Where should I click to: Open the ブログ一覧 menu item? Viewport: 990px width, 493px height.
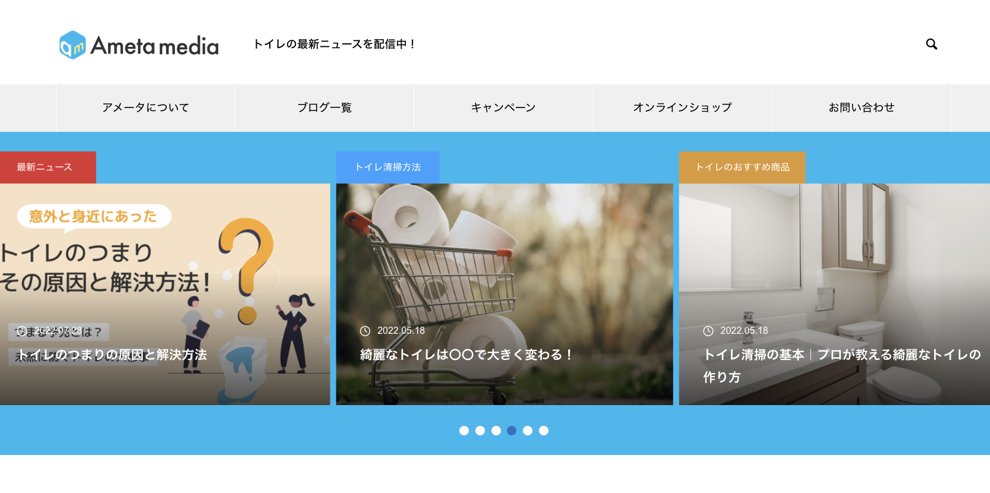point(324,108)
